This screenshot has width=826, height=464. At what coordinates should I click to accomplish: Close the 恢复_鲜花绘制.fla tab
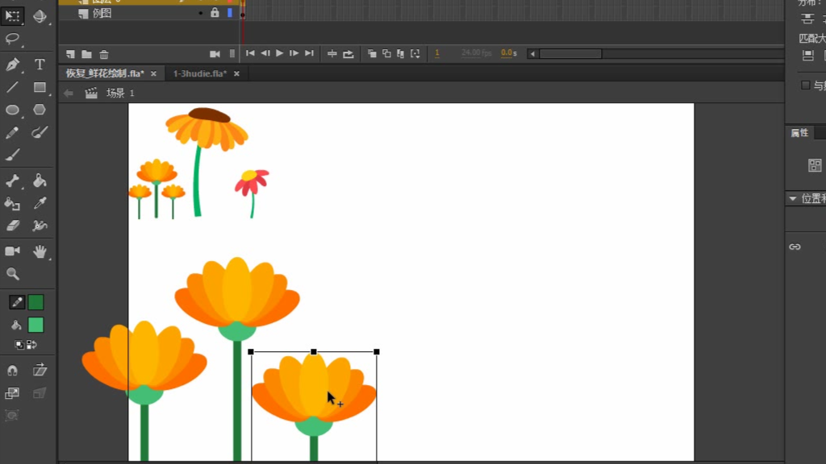[153, 73]
